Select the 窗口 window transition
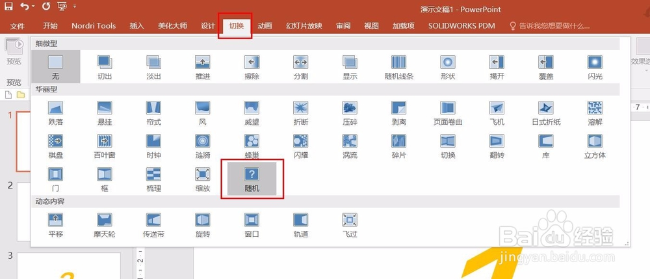This screenshot has width=650, height=279. (252, 224)
